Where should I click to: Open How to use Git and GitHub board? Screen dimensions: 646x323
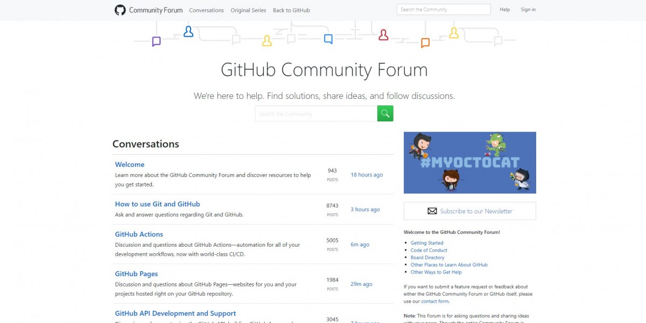point(158,204)
